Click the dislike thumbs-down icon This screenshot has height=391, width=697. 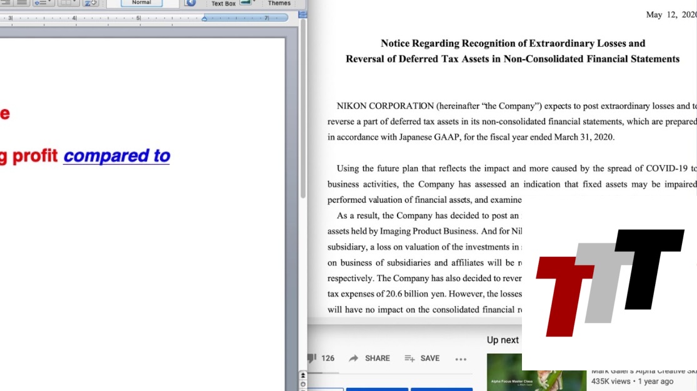point(312,358)
